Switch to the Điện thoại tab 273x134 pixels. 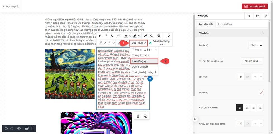[225, 24]
